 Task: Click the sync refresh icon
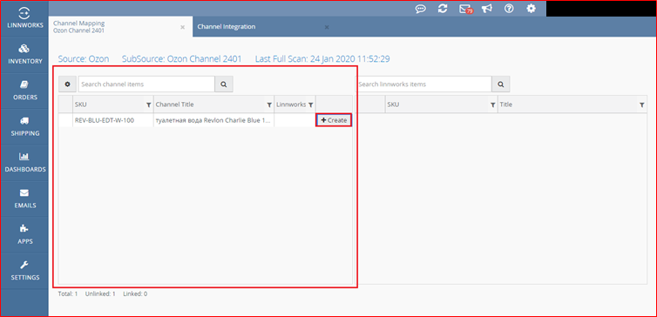pyautogui.click(x=443, y=9)
